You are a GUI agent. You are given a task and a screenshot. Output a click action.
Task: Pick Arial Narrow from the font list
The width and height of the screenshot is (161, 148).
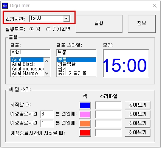[x=27, y=73]
